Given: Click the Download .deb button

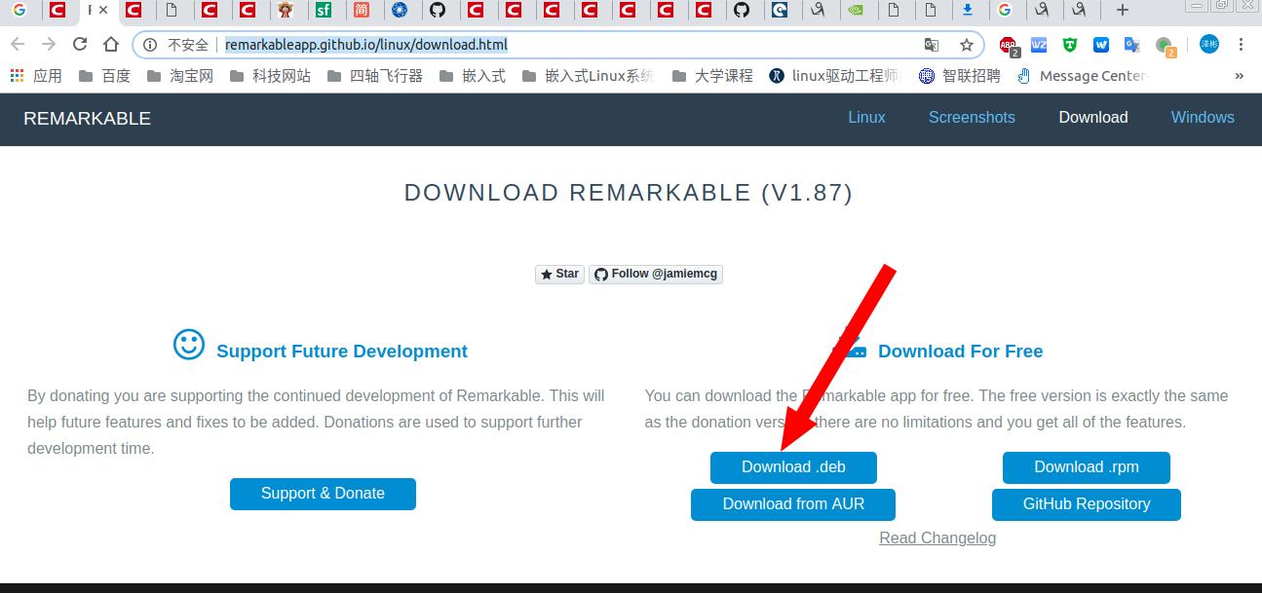Looking at the screenshot, I should [x=793, y=467].
